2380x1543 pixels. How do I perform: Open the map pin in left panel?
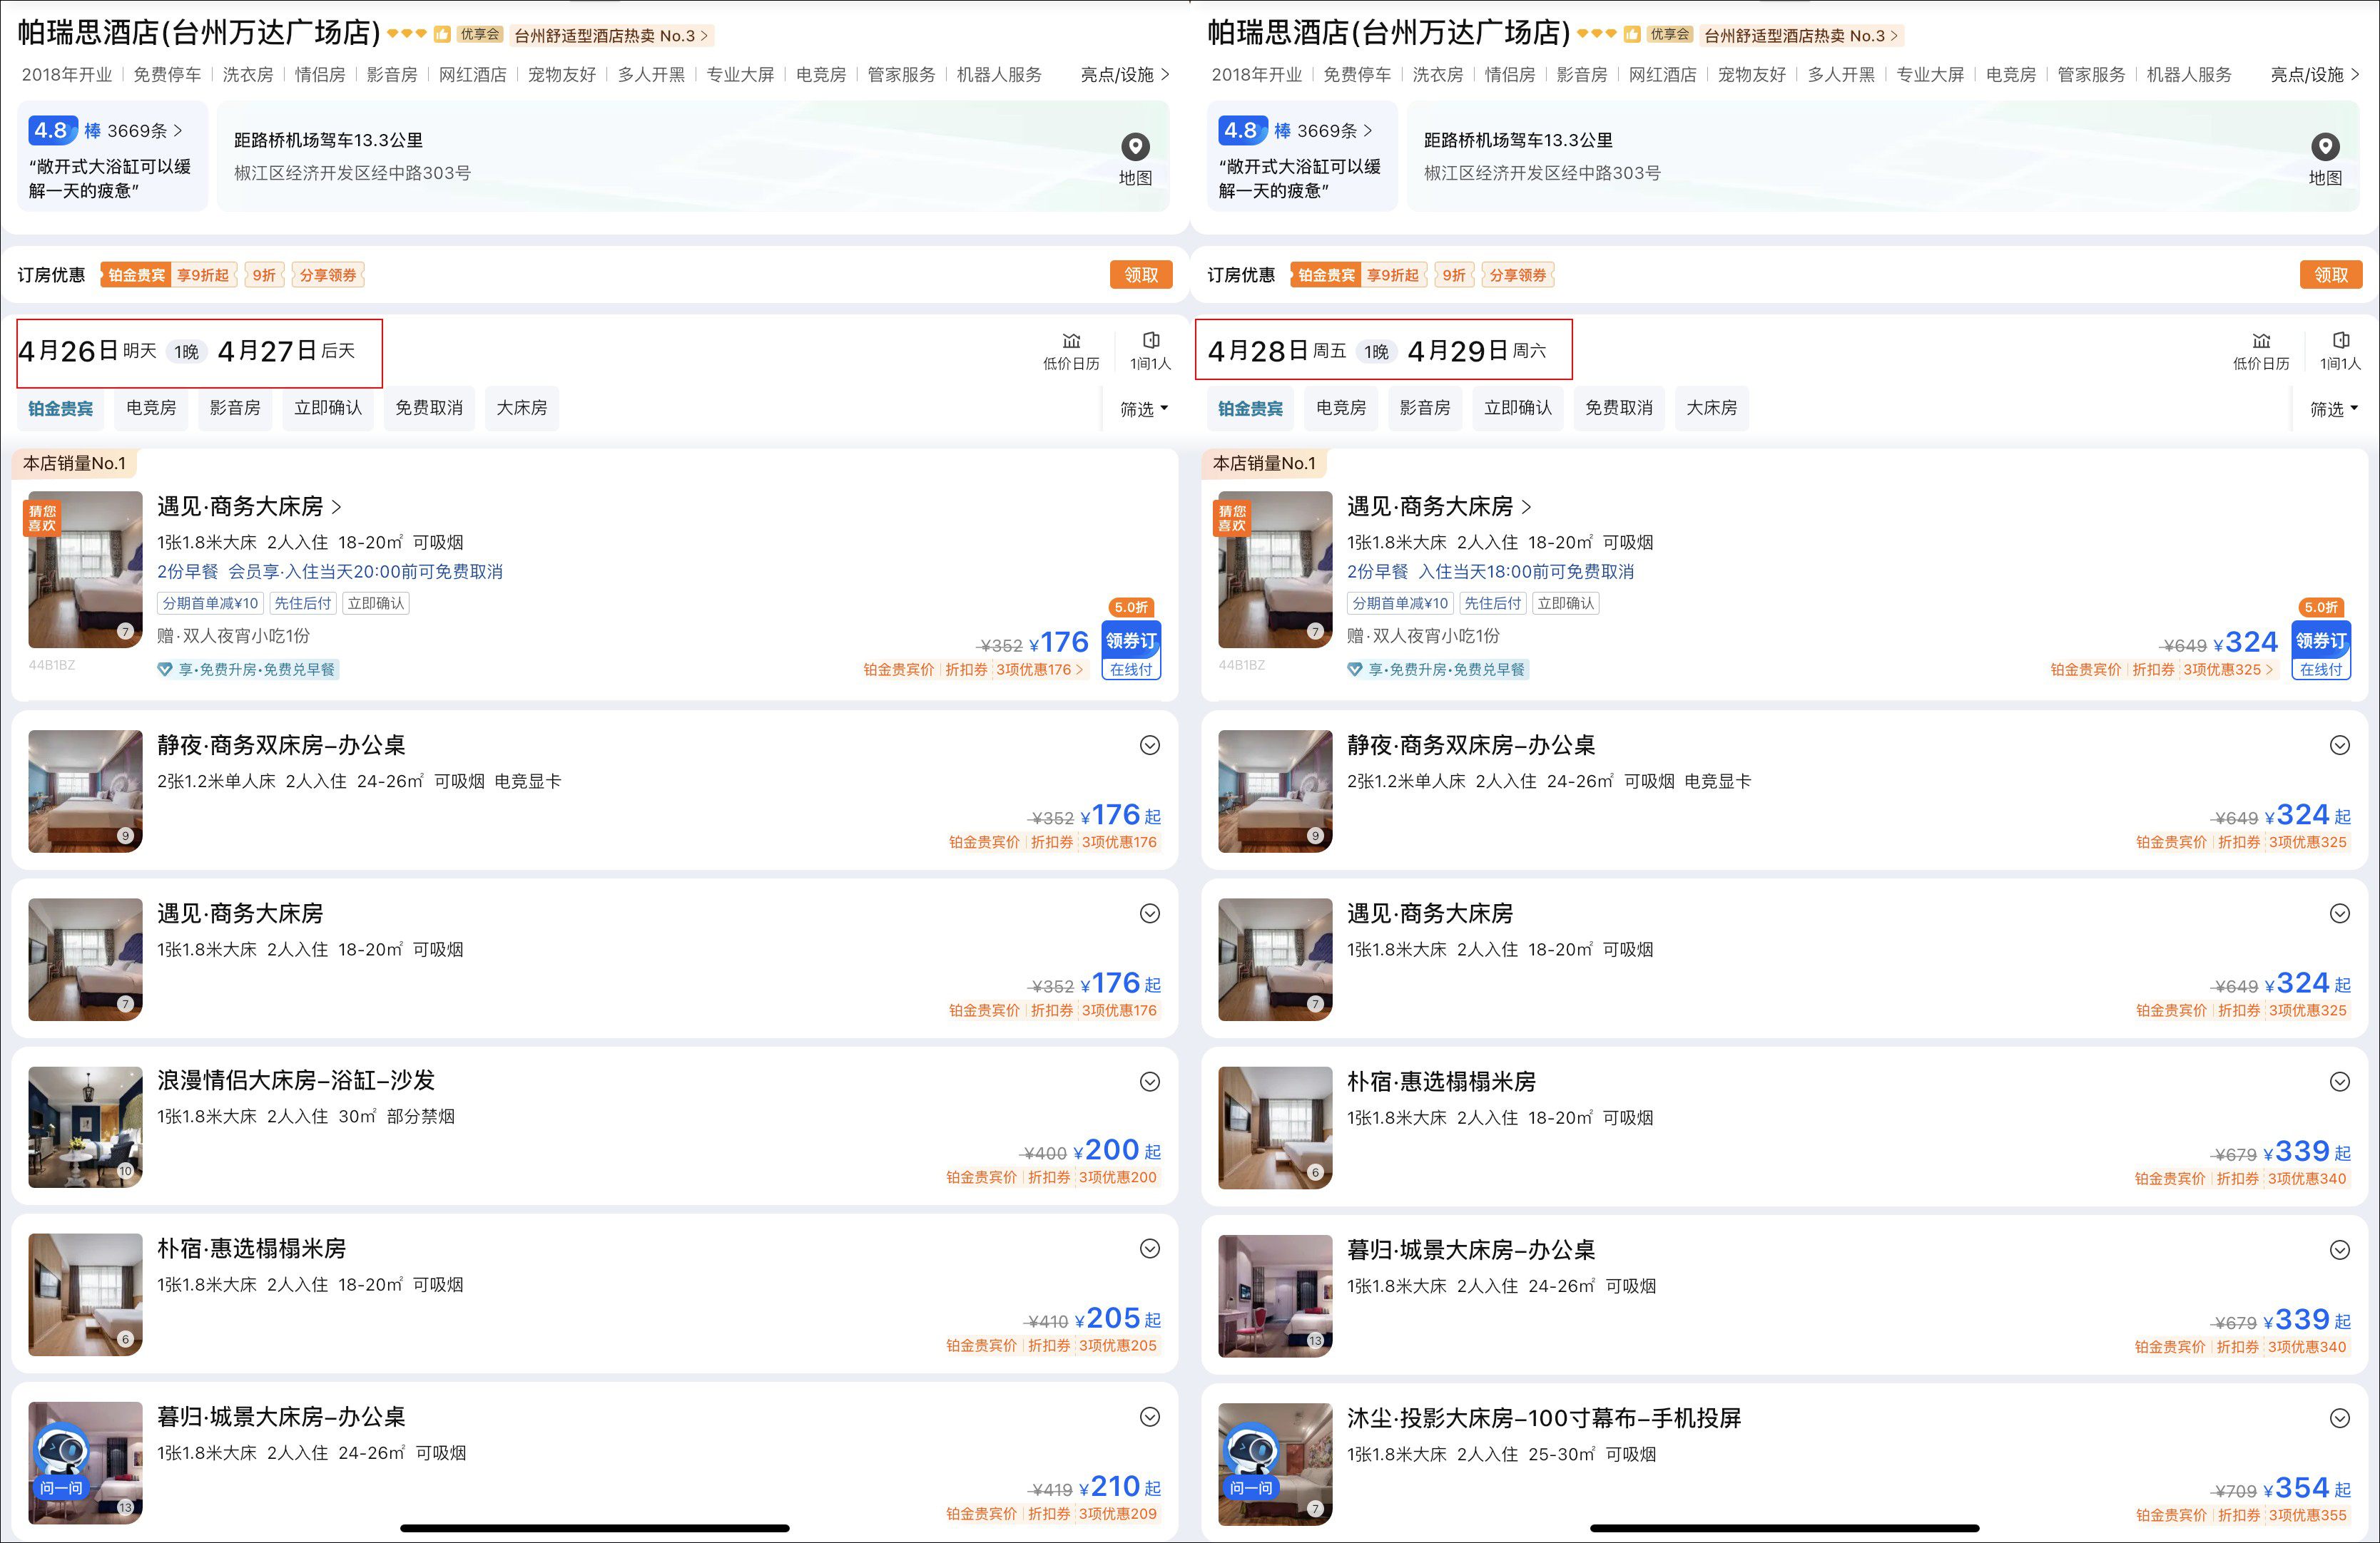pyautogui.click(x=1135, y=147)
